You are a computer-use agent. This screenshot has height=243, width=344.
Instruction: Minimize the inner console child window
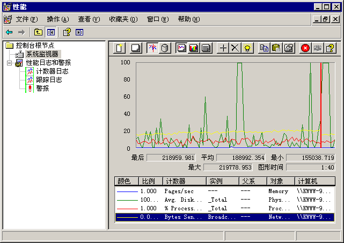pyautogui.click(x=317, y=19)
